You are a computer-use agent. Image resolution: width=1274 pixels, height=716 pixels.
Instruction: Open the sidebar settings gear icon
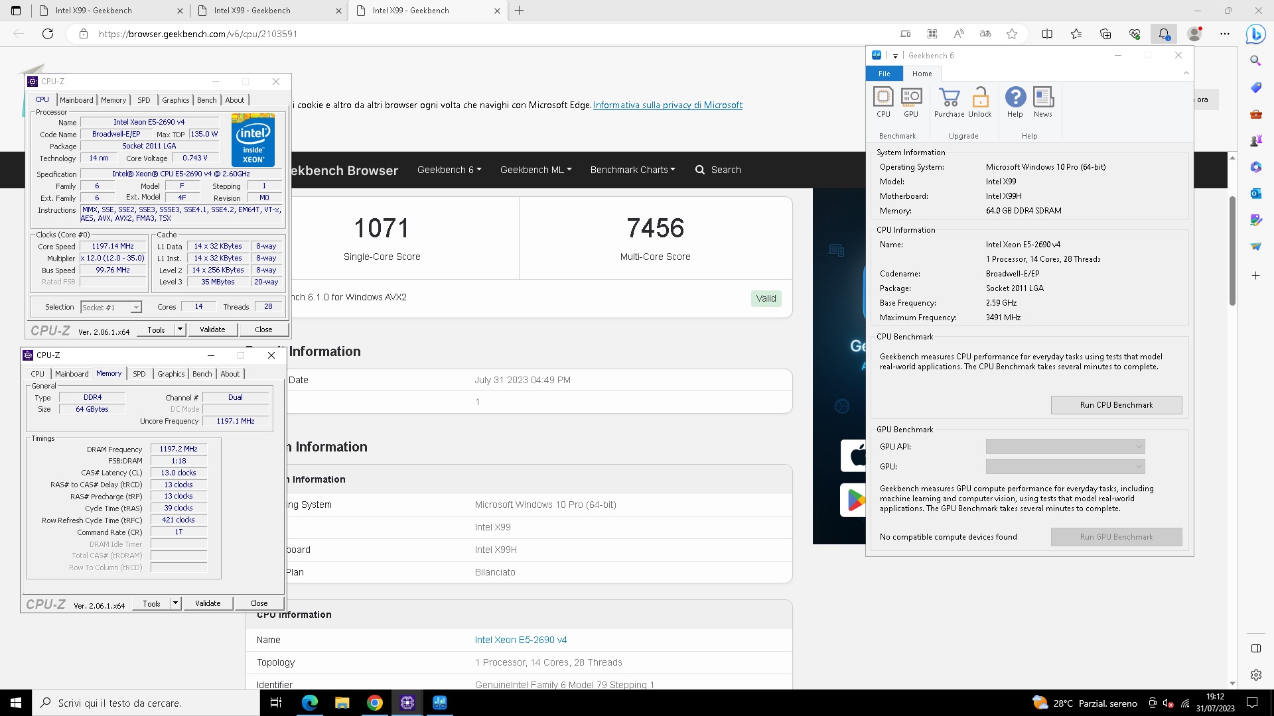(1255, 675)
